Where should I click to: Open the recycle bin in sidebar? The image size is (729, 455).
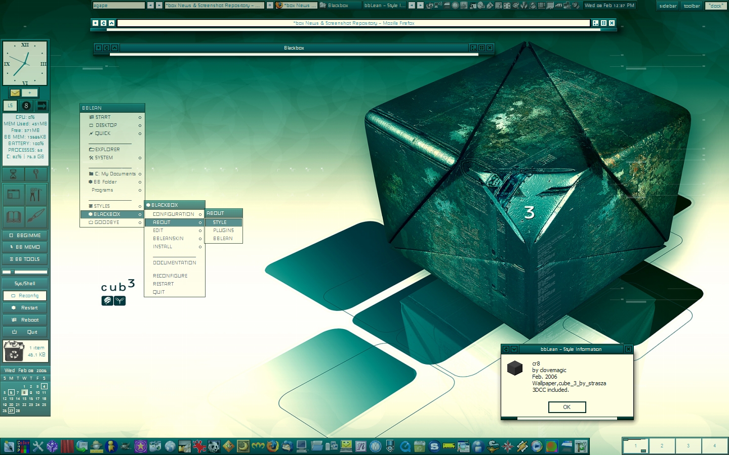pos(14,351)
